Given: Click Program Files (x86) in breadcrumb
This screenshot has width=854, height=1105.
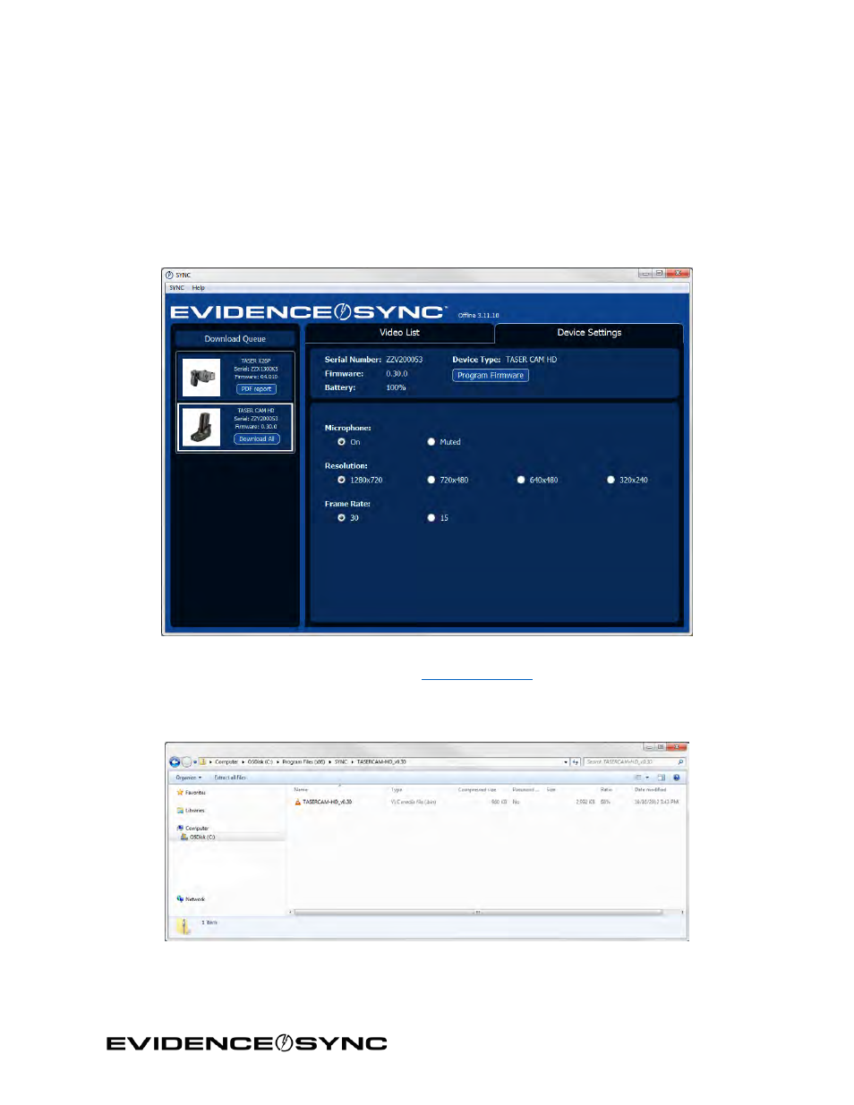Looking at the screenshot, I should coord(303,762).
